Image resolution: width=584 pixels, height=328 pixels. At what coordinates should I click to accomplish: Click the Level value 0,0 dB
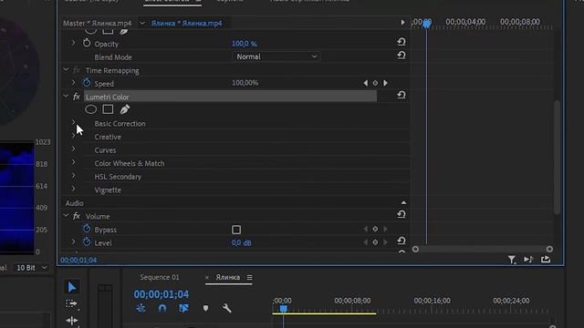pos(241,243)
